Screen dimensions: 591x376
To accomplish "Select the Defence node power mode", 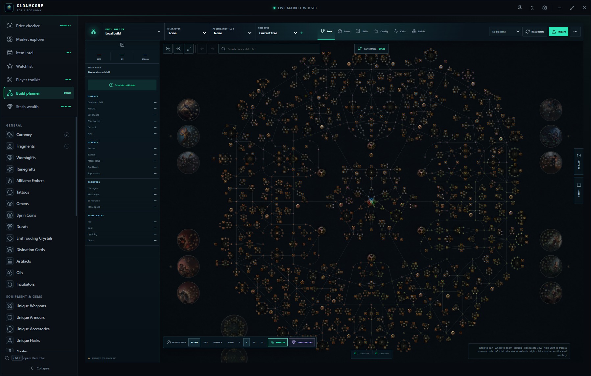I will [x=218, y=342].
